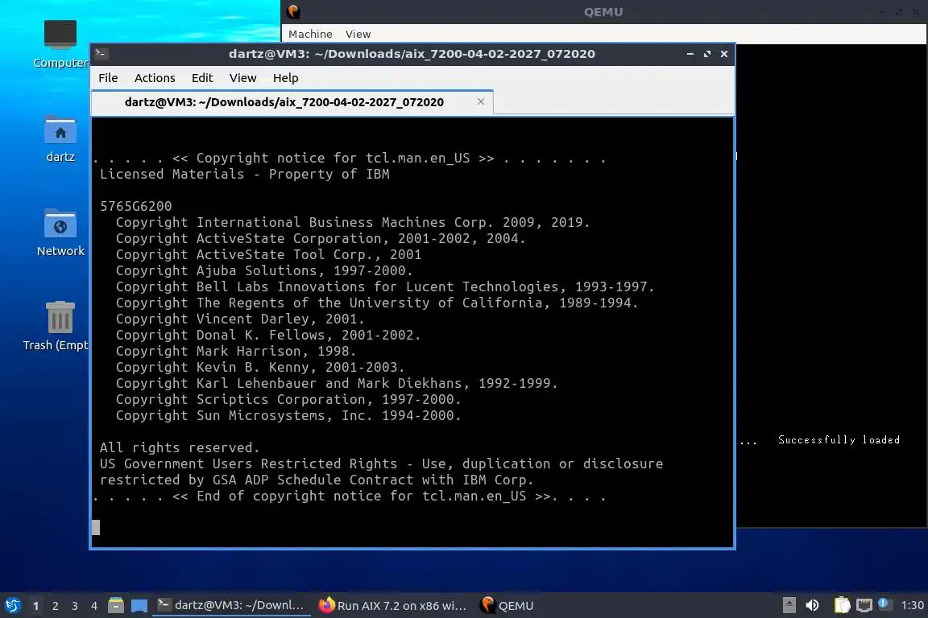
Task: Click the update notification tray icon
Action: (x=883, y=604)
